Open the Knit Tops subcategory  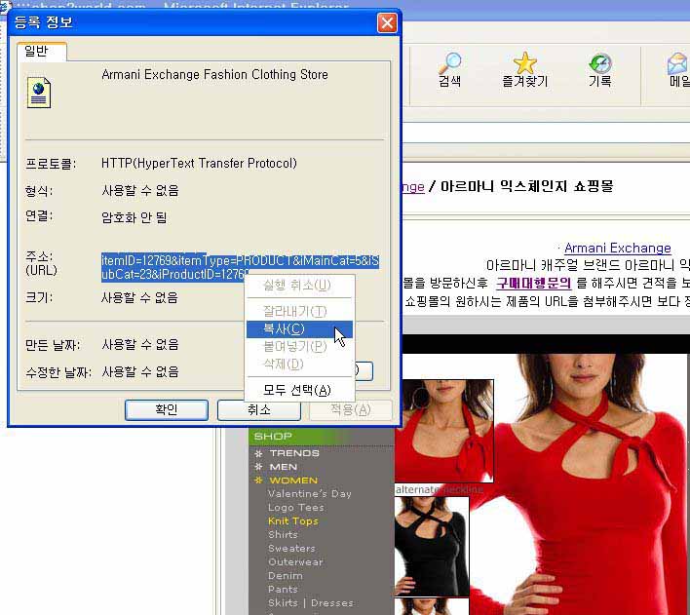pyautogui.click(x=292, y=521)
